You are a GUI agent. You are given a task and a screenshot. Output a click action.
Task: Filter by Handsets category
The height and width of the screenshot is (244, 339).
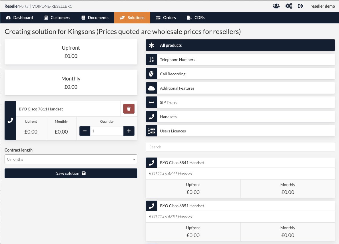click(240, 116)
